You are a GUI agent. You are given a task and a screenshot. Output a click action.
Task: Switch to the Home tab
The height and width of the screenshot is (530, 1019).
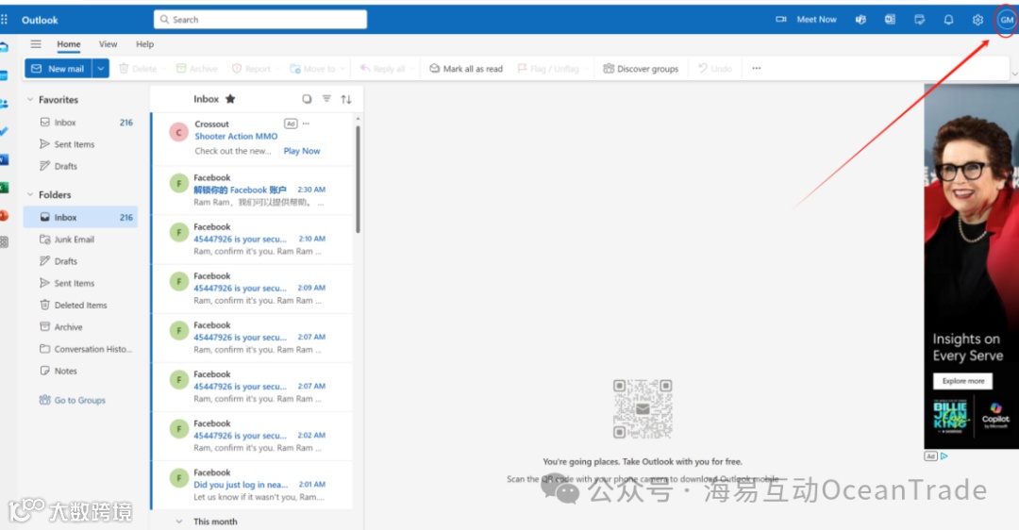pos(68,44)
